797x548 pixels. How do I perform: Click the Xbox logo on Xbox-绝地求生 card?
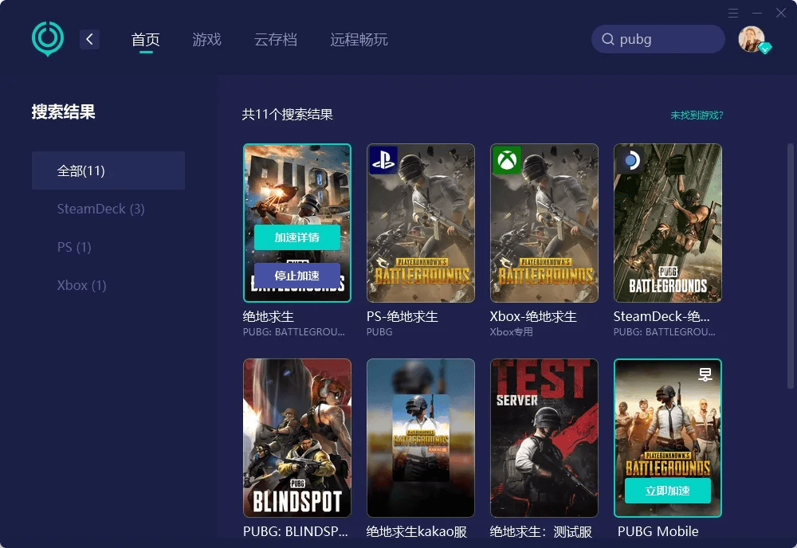507,160
